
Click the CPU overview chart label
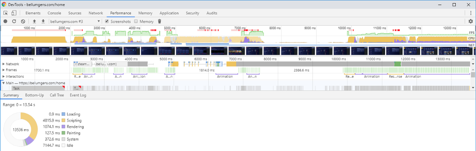tap(471, 38)
